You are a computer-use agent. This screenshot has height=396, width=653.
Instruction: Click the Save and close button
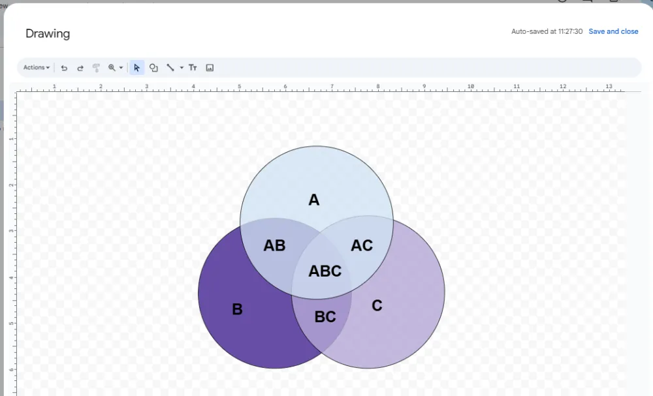click(x=613, y=31)
